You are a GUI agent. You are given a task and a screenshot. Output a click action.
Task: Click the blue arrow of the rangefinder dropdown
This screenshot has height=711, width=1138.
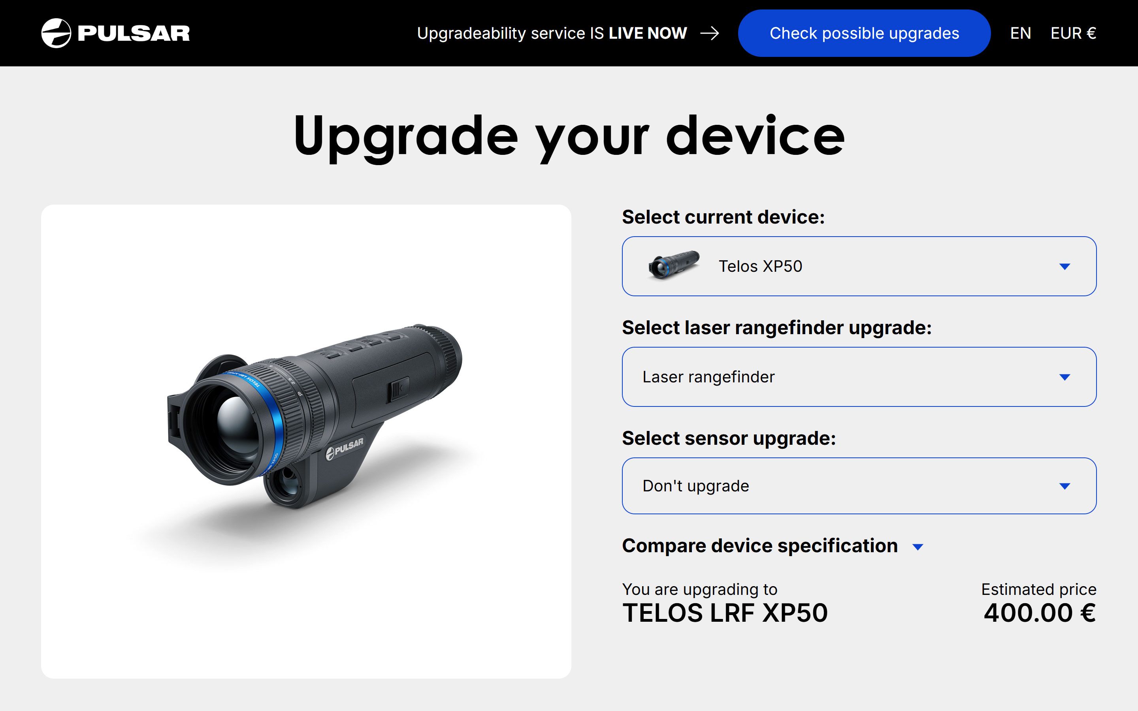[1065, 377]
